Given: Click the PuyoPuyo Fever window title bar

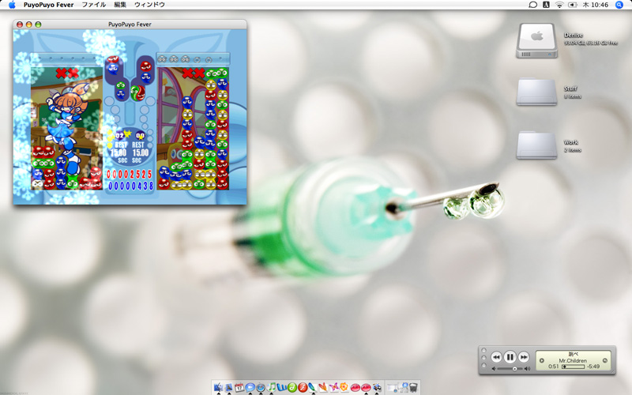Looking at the screenshot, I should (x=130, y=24).
